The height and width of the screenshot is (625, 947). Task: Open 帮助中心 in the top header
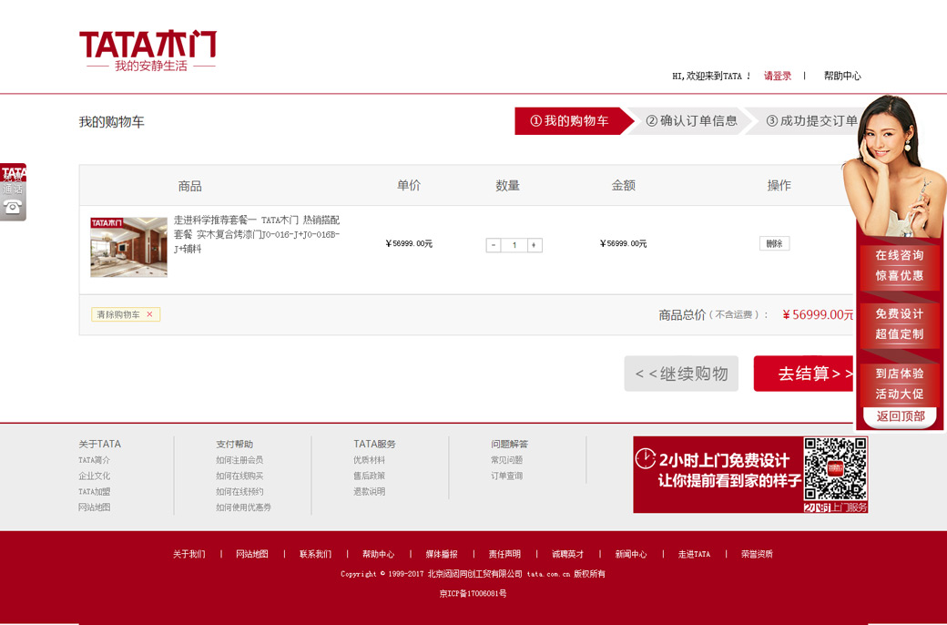[x=842, y=76]
